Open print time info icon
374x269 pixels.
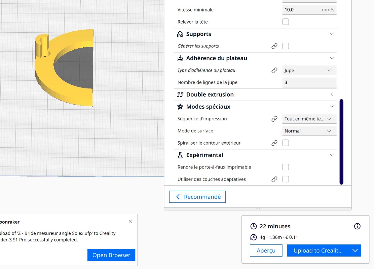coord(357,226)
